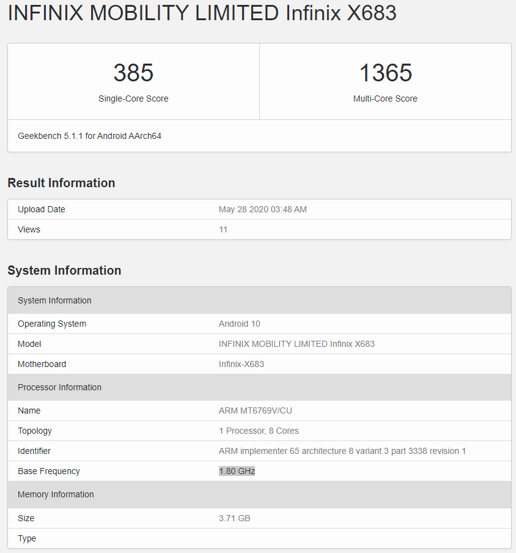Click the page title 'INFINIX MOBILITY LIMITED Infinix X683'

(202, 13)
